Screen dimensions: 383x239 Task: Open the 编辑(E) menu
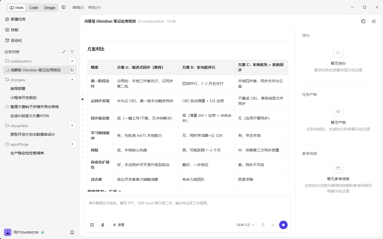pyautogui.click(x=78, y=7)
